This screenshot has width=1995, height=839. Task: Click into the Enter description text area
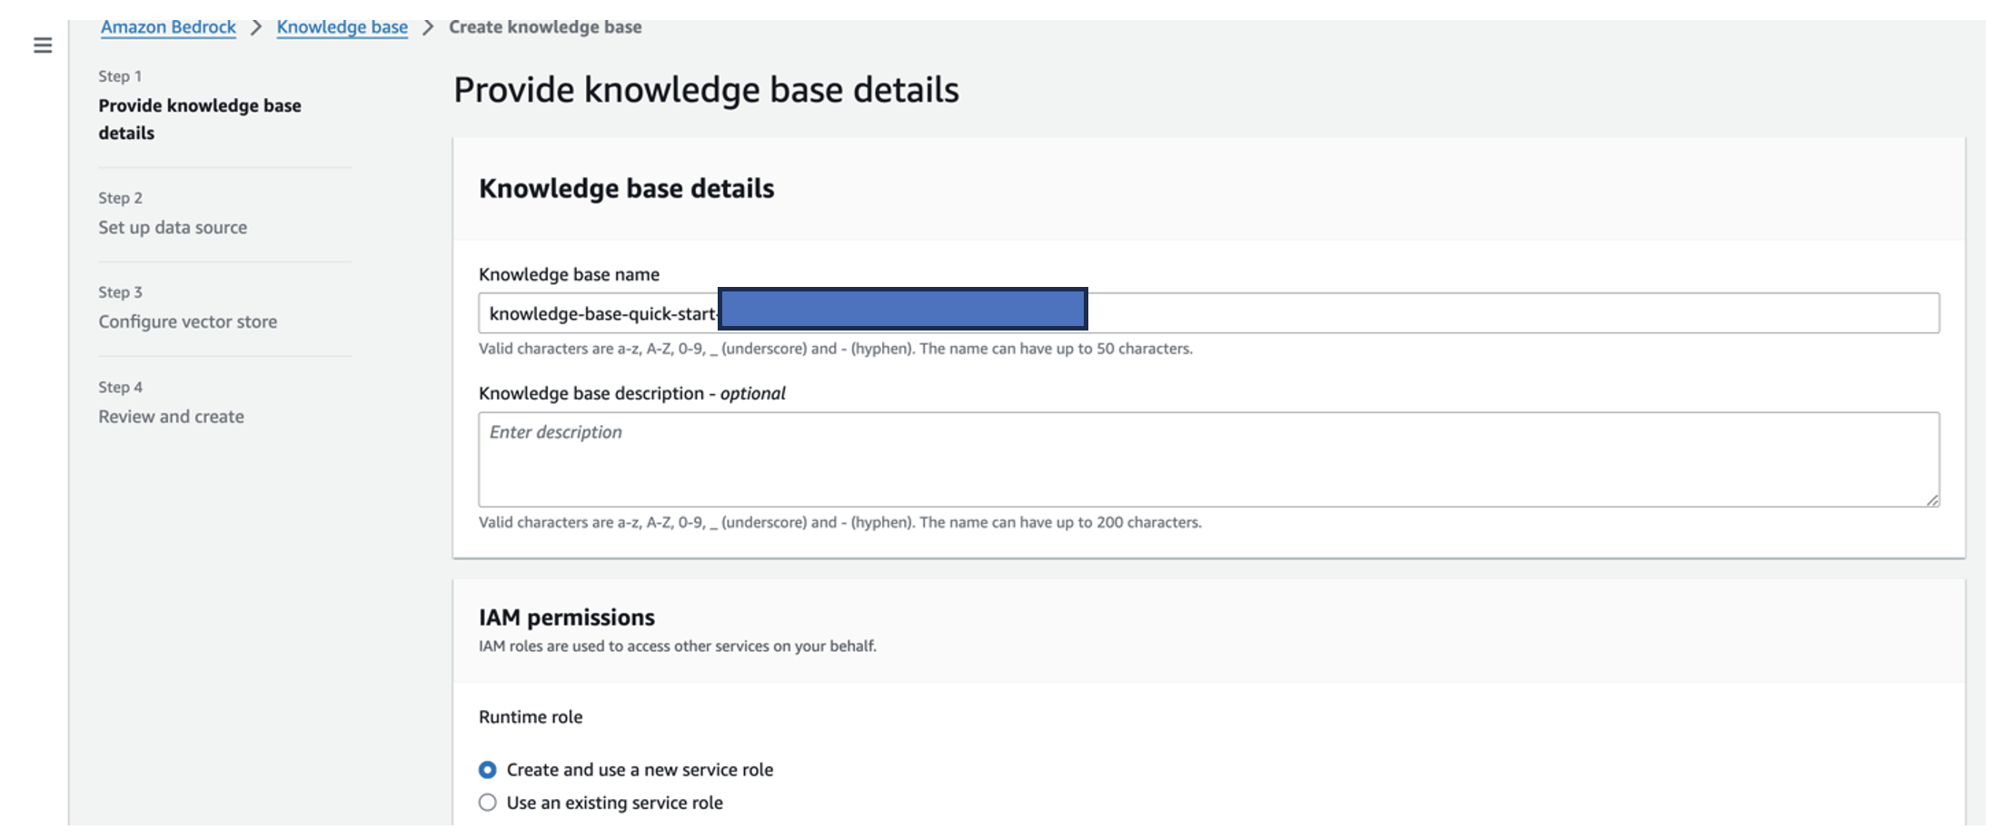(1208, 459)
